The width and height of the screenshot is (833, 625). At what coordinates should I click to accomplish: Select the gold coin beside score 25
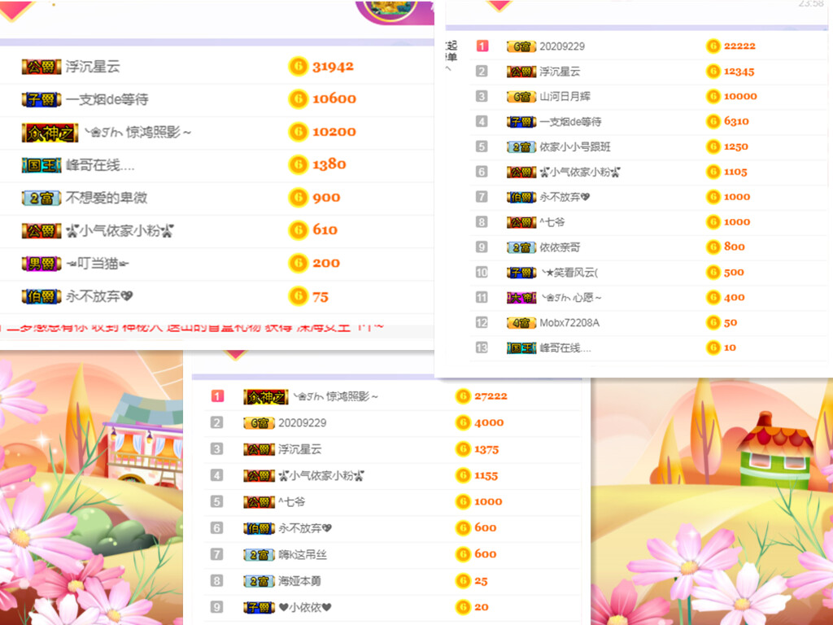coord(463,581)
